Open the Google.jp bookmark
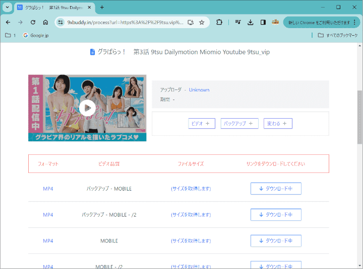This screenshot has width=363, height=269. coord(35,35)
